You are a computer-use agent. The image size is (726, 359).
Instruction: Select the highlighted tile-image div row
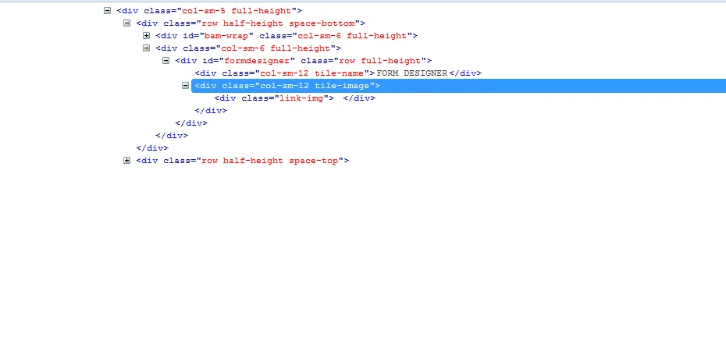point(458,86)
